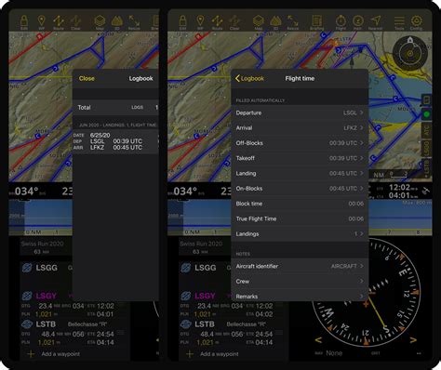Open Config gear icon
This screenshot has width=441, height=370.
point(416,22)
